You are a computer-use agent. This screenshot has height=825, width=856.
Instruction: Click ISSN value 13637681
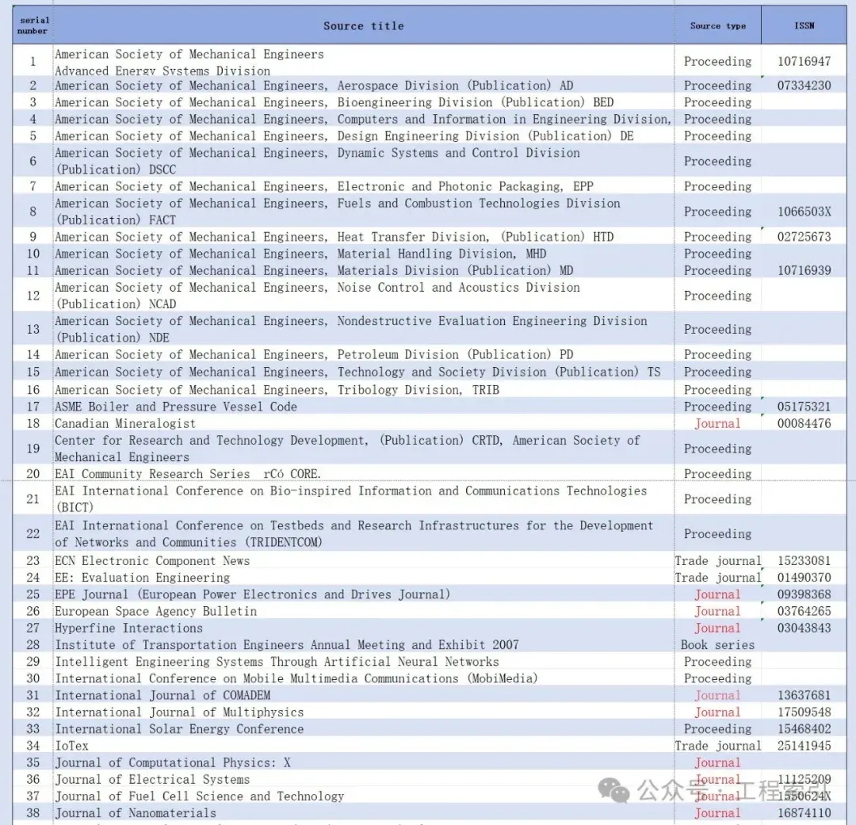click(x=804, y=695)
